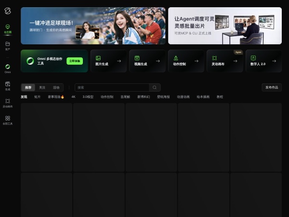Select the 赛博科幻 category
289x217 pixels.
(x=144, y=97)
